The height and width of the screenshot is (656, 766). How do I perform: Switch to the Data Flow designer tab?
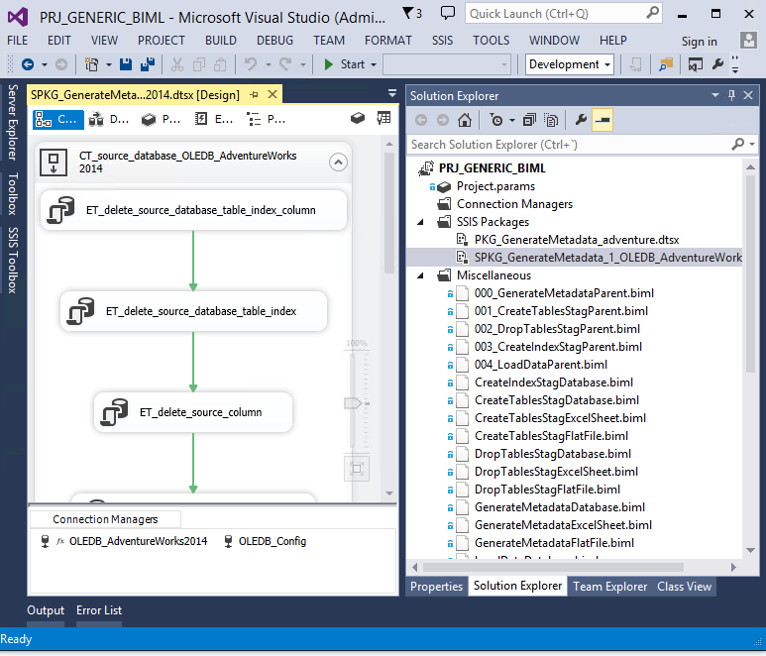click(x=111, y=119)
